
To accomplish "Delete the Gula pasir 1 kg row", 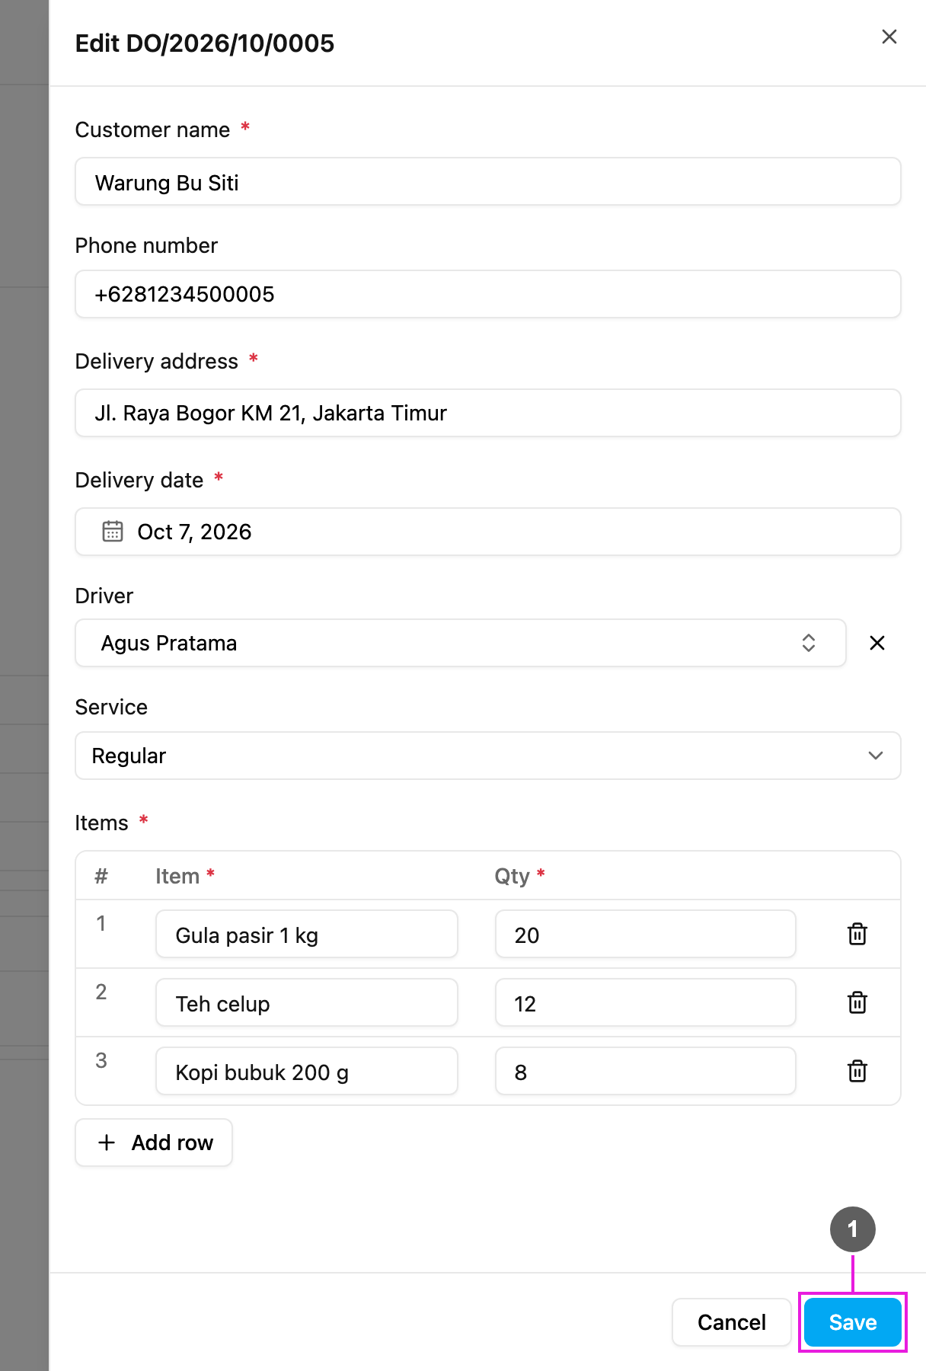I will point(857,934).
